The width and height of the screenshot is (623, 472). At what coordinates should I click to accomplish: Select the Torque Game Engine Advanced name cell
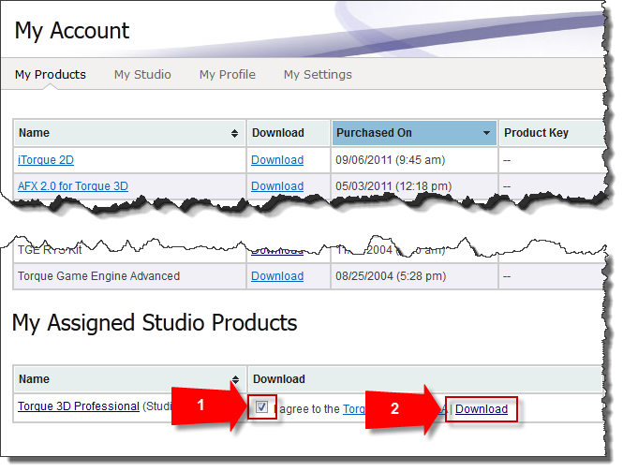pos(130,275)
